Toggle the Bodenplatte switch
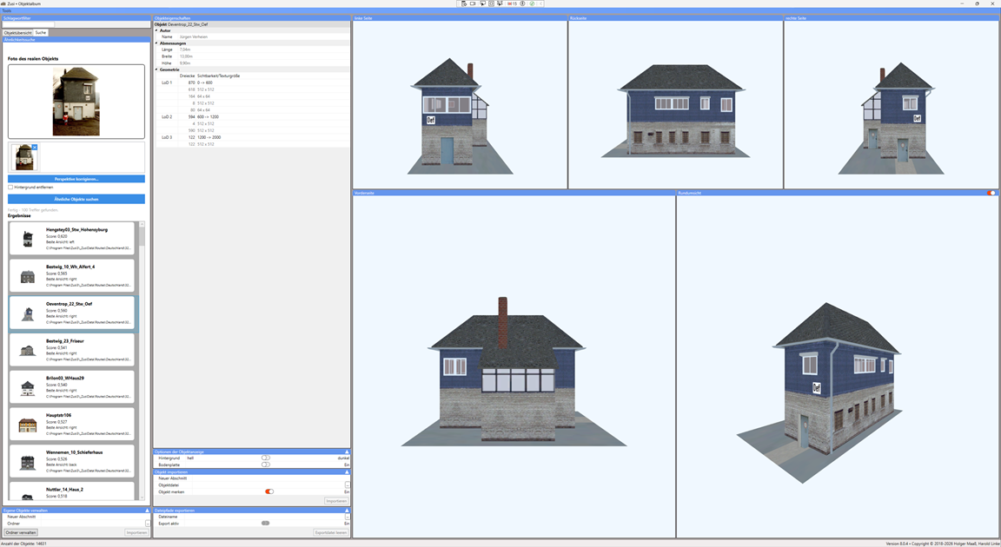 point(266,465)
